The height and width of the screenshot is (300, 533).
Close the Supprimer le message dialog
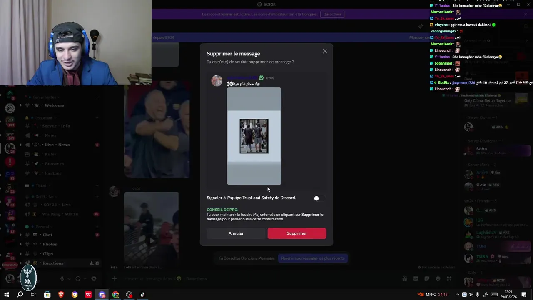[x=325, y=52]
